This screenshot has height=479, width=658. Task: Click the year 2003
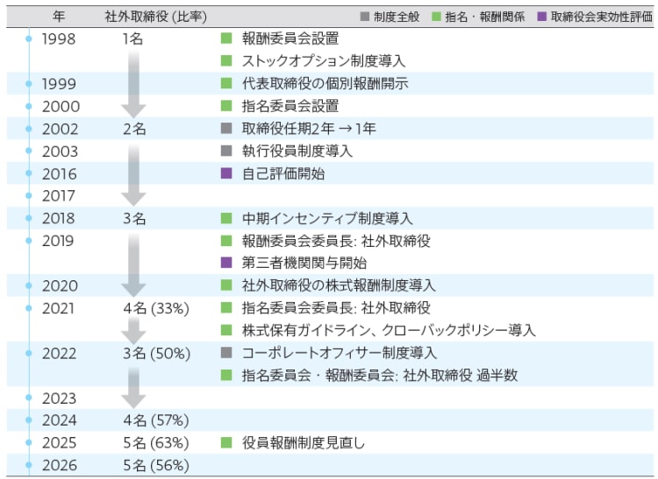[x=60, y=151]
